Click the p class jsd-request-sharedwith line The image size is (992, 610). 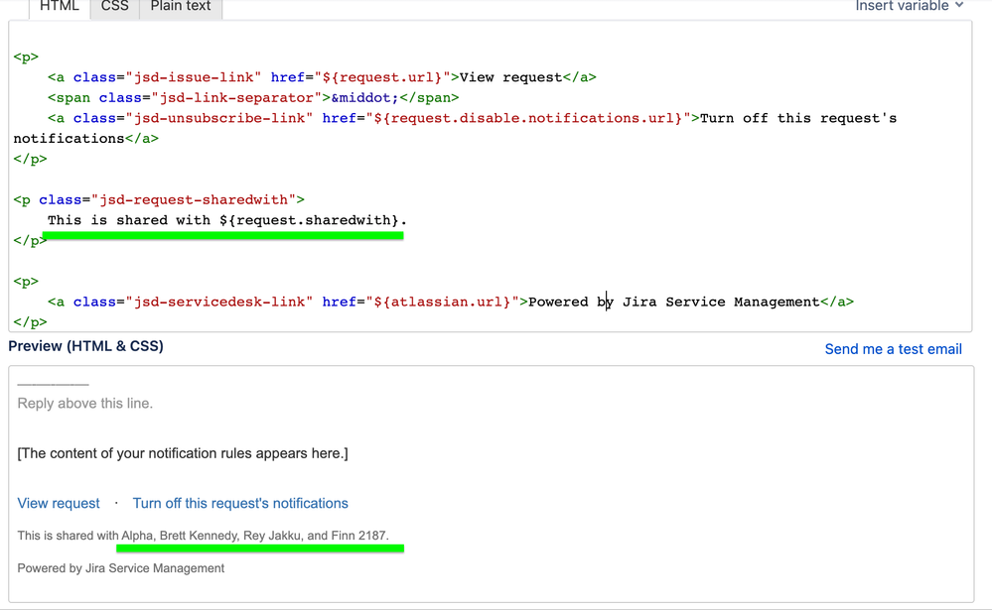pyautogui.click(x=159, y=199)
